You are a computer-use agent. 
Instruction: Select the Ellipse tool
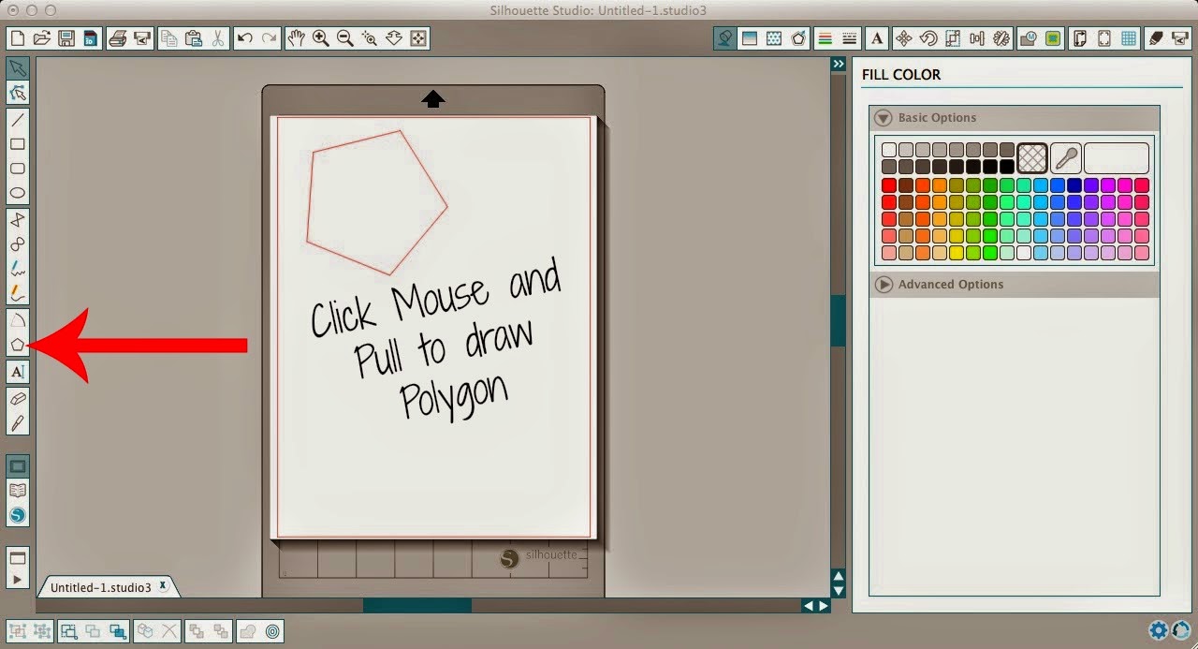pyautogui.click(x=17, y=193)
